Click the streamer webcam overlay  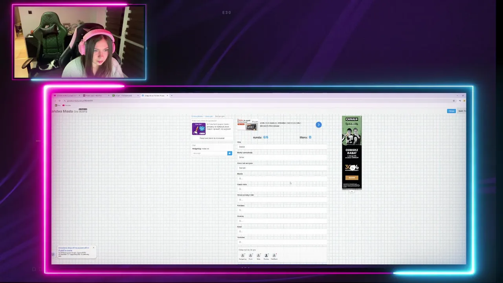coord(79,42)
